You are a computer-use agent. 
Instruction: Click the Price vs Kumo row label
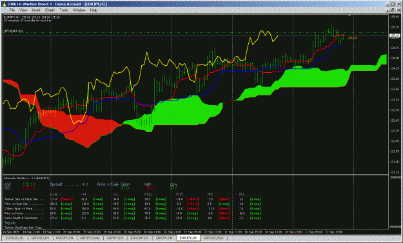tap(24, 213)
